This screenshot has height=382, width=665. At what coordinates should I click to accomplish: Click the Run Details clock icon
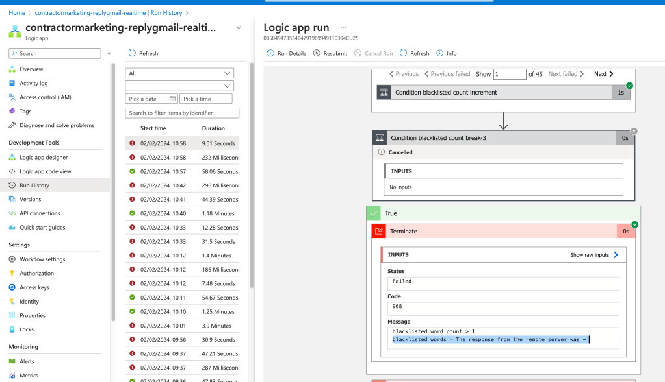pyautogui.click(x=270, y=53)
